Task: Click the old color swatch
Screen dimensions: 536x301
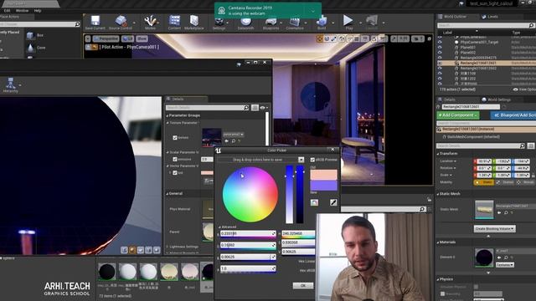Action: pos(323,175)
